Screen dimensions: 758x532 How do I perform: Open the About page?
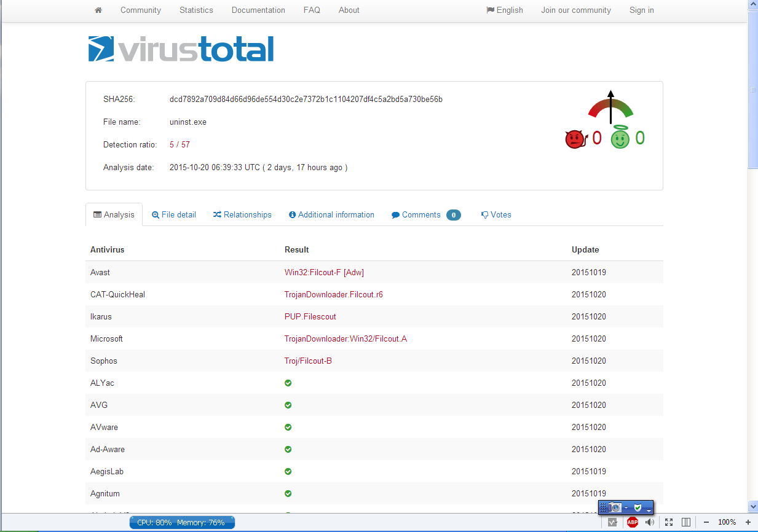pos(349,10)
